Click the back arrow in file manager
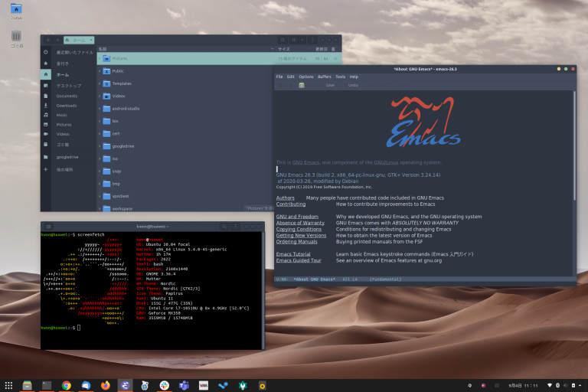This screenshot has height=392, width=588. point(48,40)
